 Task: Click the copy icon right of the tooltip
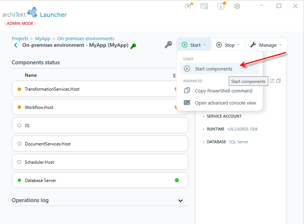point(278,81)
